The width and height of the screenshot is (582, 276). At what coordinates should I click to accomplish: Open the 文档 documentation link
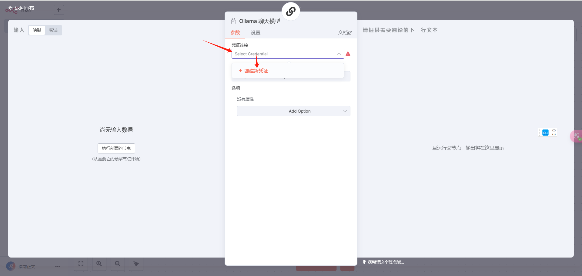pyautogui.click(x=345, y=33)
